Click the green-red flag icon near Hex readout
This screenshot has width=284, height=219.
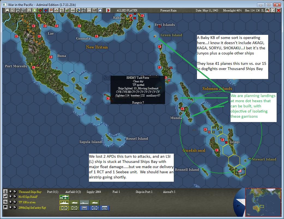(x=267, y=10)
